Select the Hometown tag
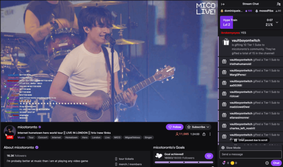This screenshot has height=167, width=283. (71, 138)
